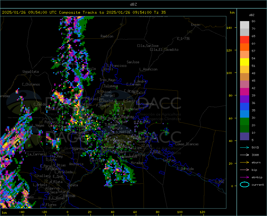Click the 'Tulumaya' map label

[x=111, y=86]
